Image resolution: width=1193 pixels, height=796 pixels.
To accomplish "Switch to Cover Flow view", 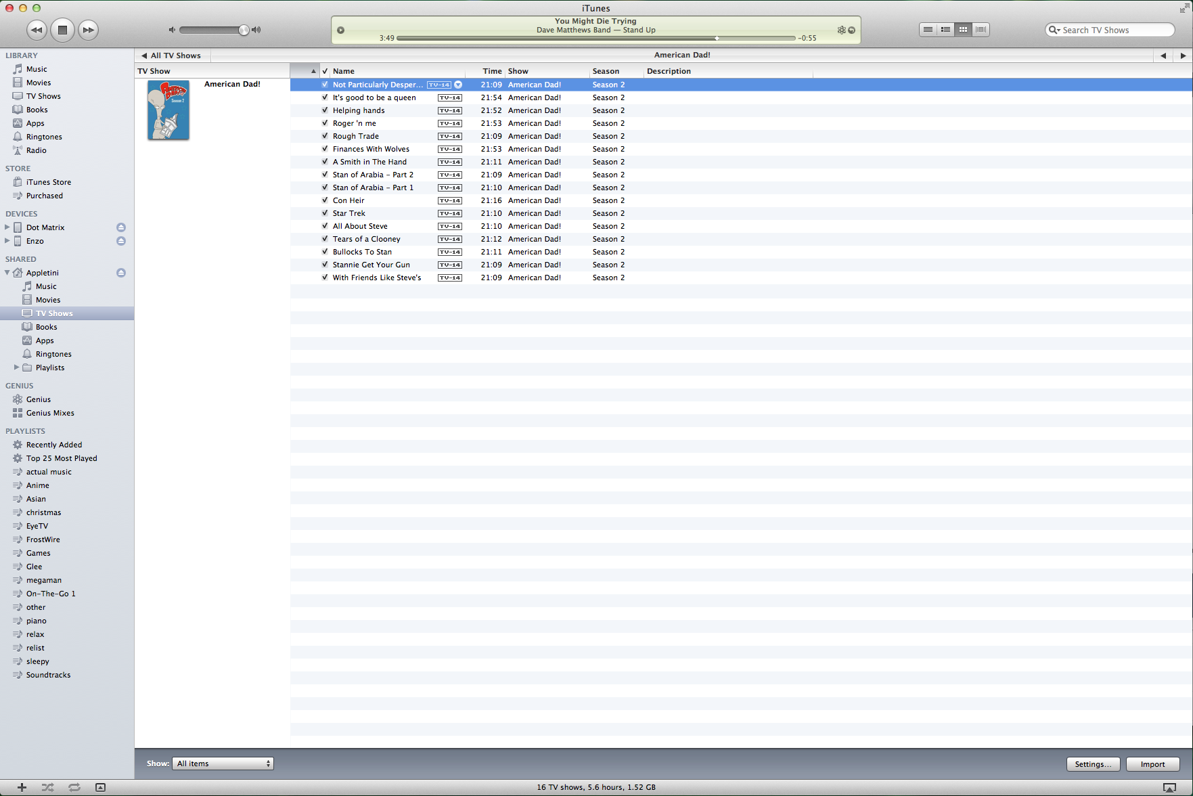I will coord(981,30).
